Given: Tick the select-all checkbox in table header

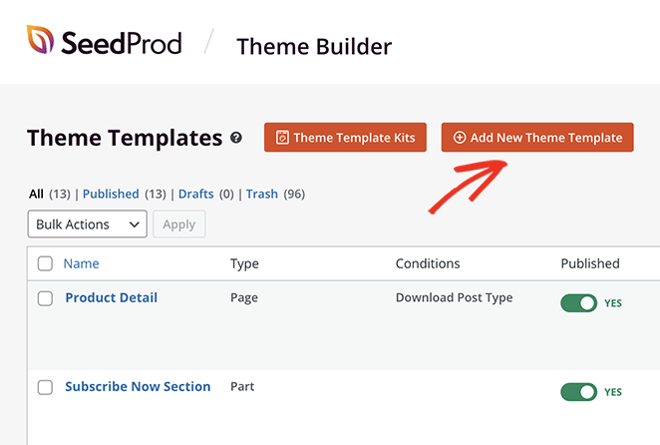Looking at the screenshot, I should (45, 264).
